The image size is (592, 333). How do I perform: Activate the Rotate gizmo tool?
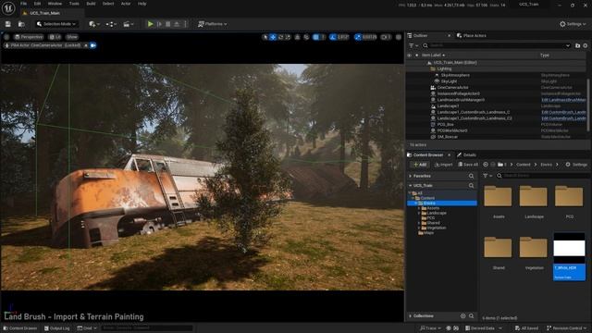coord(280,37)
